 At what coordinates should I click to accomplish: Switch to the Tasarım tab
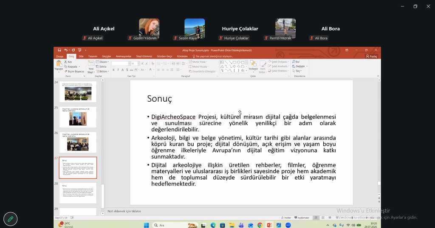point(93,56)
